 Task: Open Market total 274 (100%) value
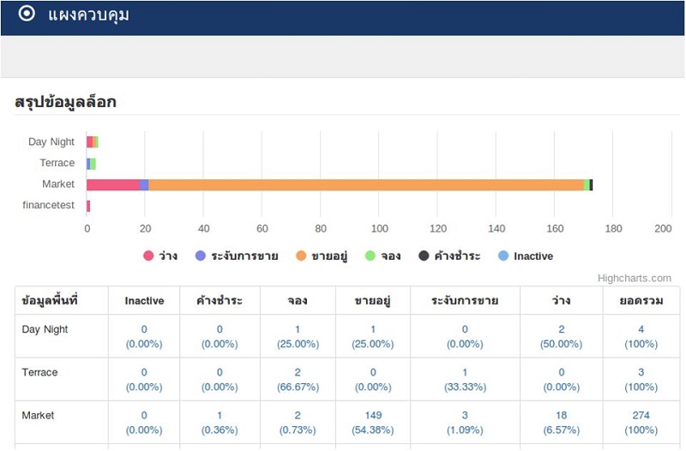click(x=641, y=423)
